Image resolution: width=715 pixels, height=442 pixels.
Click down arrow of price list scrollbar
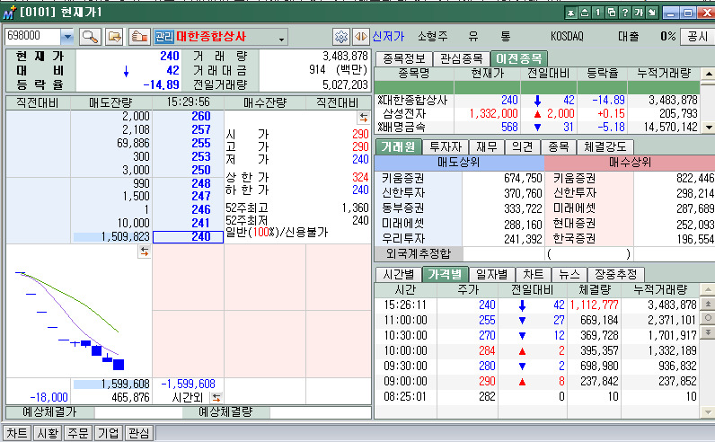pyautogui.click(x=708, y=412)
